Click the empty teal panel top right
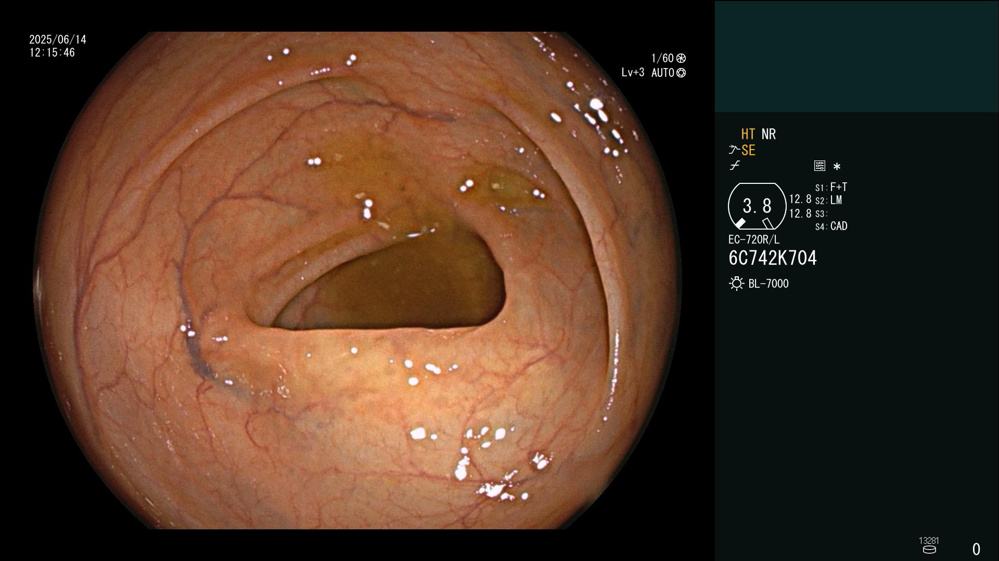The height and width of the screenshot is (561, 999). [856, 56]
